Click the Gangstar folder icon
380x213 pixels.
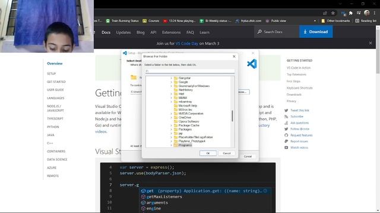176,78
